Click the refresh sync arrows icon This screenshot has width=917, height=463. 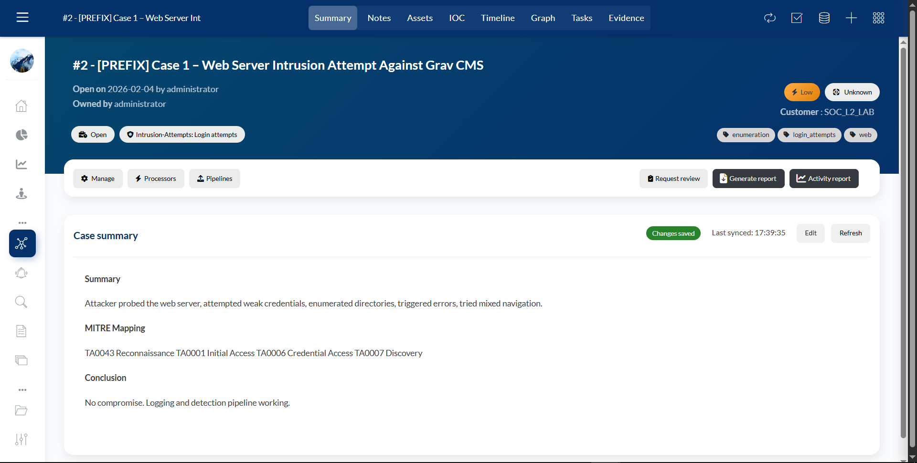[770, 18]
